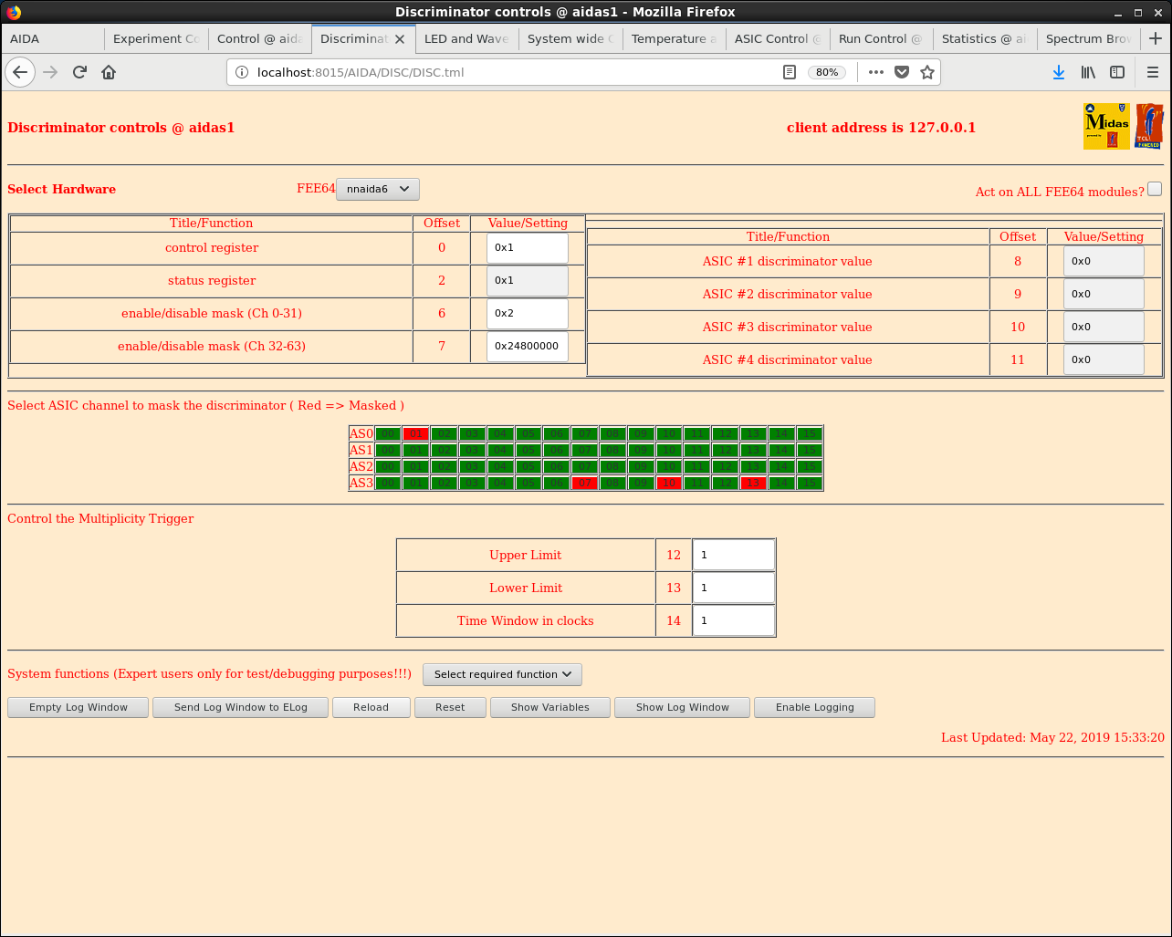Screen dimensions: 1172x937
Task: Unmask red channel 01 in AS0 row
Action: [x=415, y=434]
